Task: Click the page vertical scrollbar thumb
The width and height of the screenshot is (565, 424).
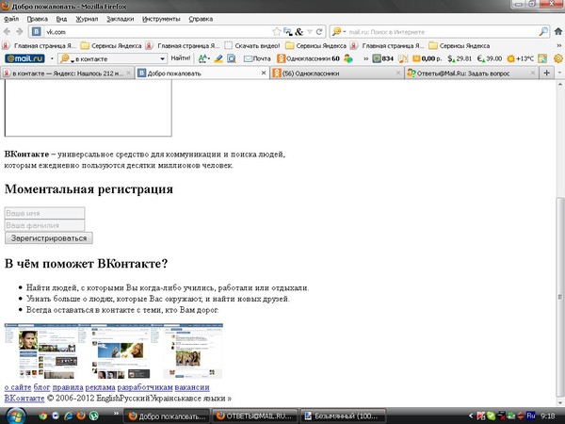Action: click(x=559, y=297)
